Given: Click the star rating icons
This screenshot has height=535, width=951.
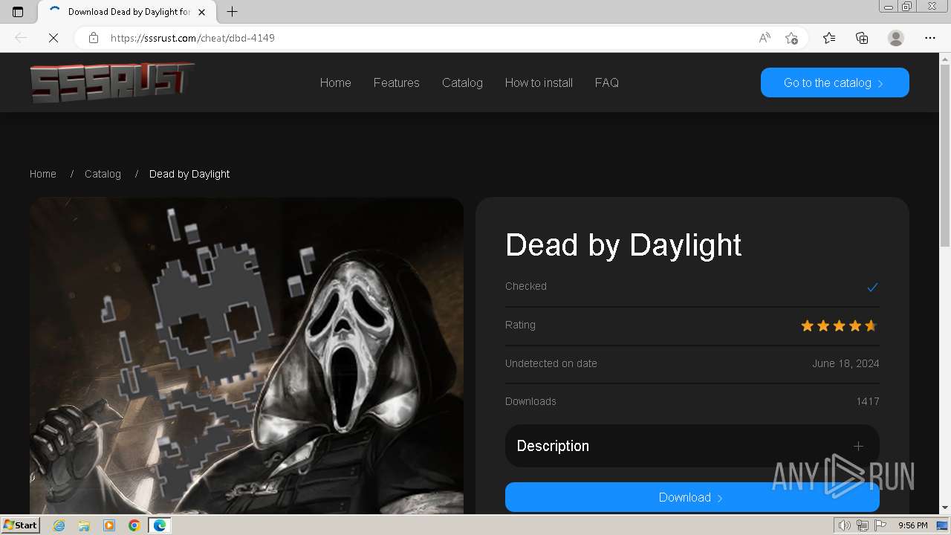Looking at the screenshot, I should [839, 325].
